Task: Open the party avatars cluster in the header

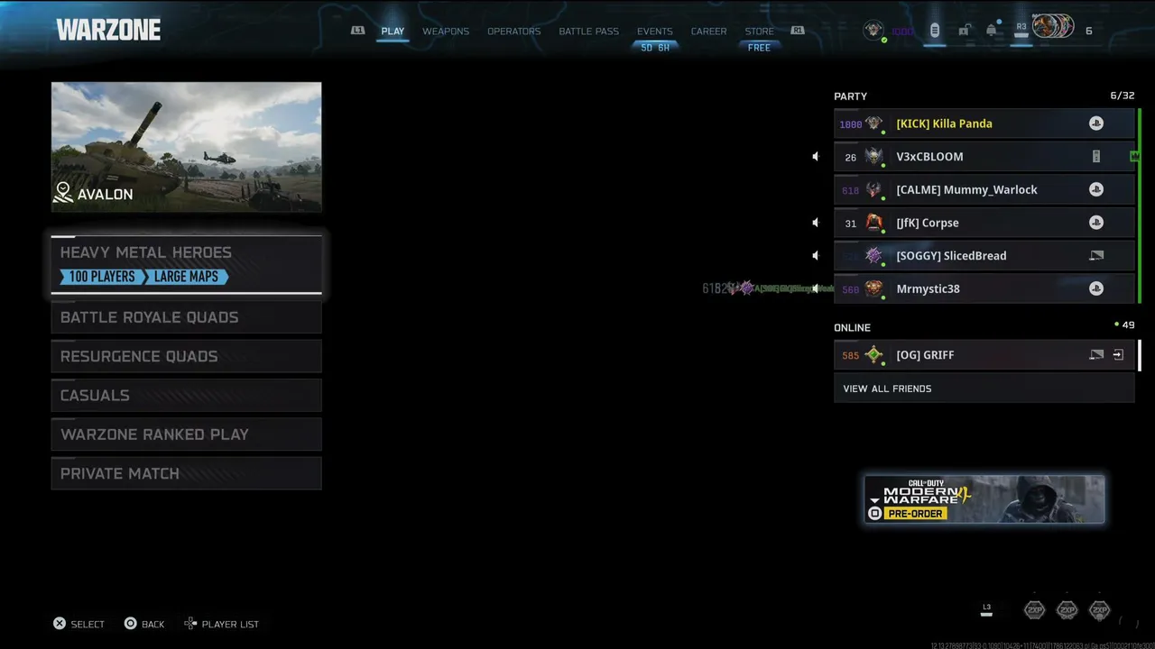Action: (x=1053, y=27)
